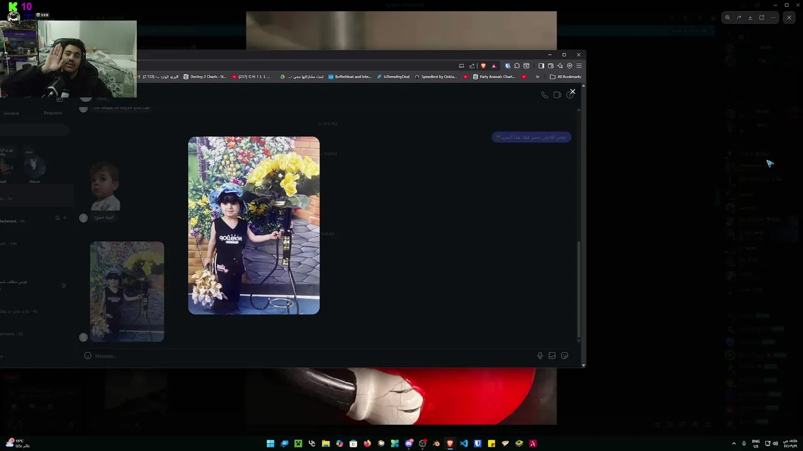
Task: Toggle the browser sidebar panel icon
Action: point(541,66)
